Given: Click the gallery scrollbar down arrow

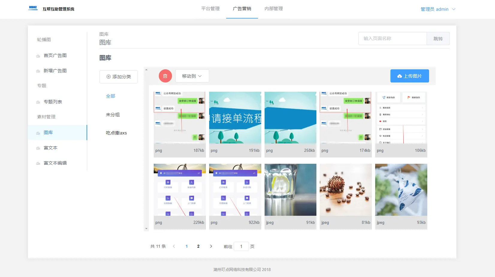Looking at the screenshot, I should click(x=146, y=229).
